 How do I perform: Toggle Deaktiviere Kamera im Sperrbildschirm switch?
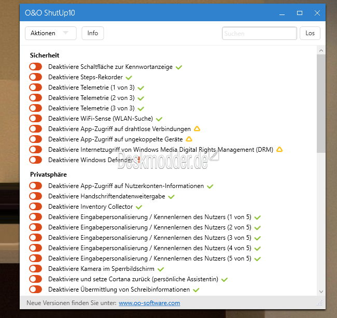tap(36, 269)
